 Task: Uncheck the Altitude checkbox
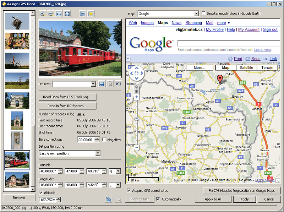(x=40, y=192)
